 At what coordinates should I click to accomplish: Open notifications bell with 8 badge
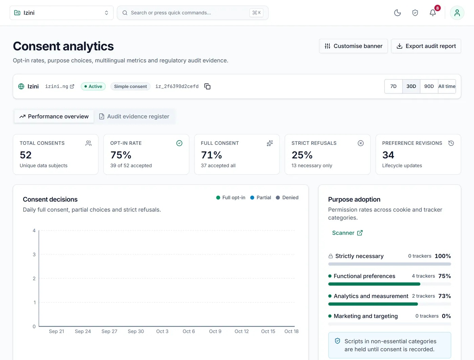coord(433,13)
